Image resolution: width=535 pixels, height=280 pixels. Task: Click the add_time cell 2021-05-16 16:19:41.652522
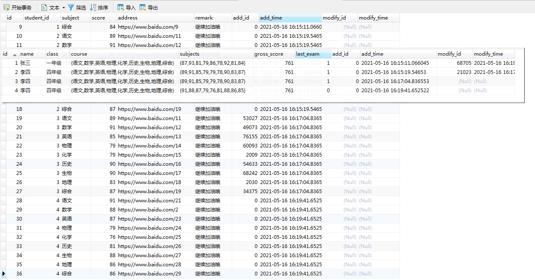click(398, 91)
